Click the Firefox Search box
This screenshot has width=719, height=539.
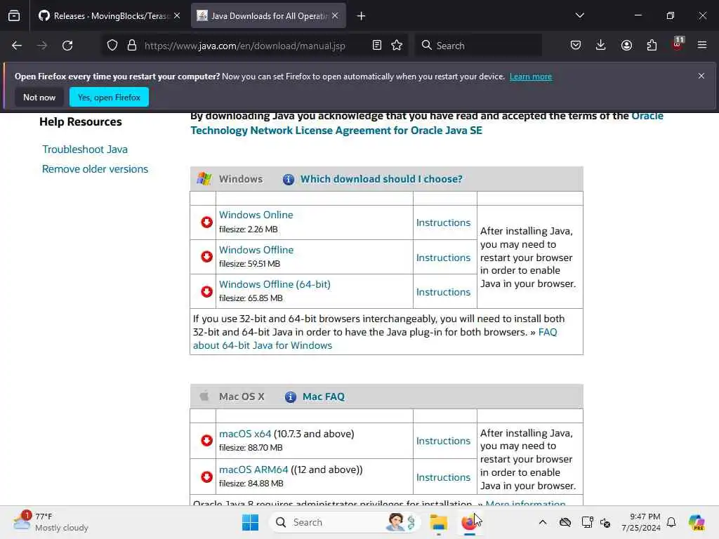[479, 46]
